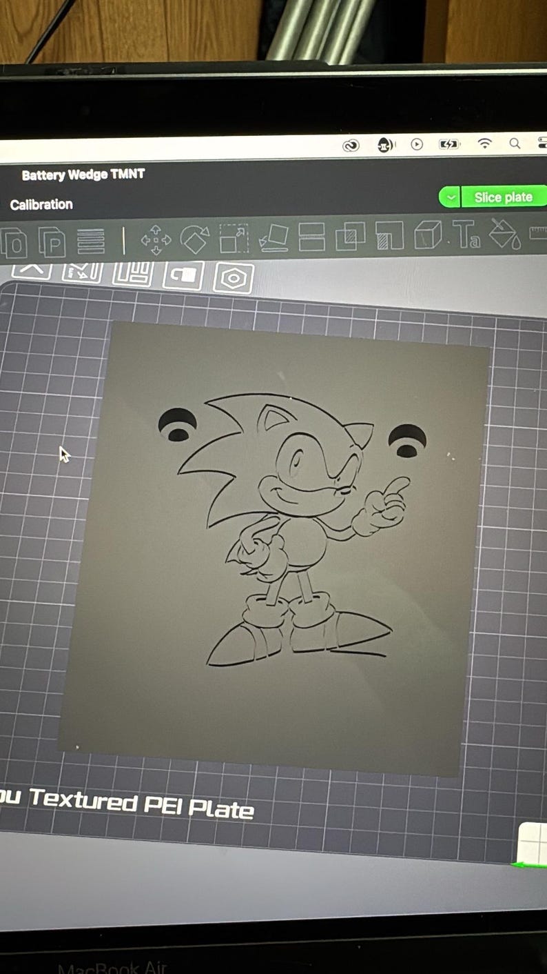This screenshot has width=547, height=974.
Task: Toggle the plate lock icon
Action: coord(184,275)
